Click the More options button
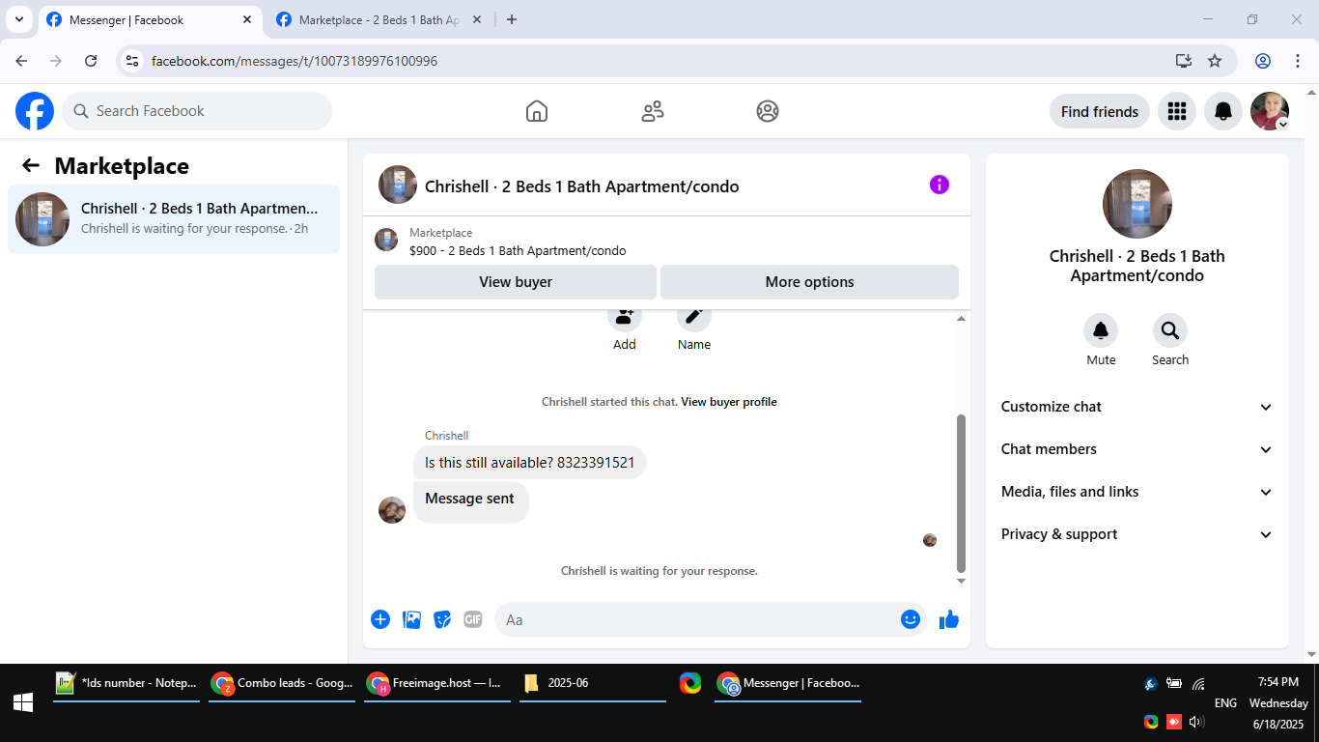This screenshot has height=742, width=1319. 809,282
